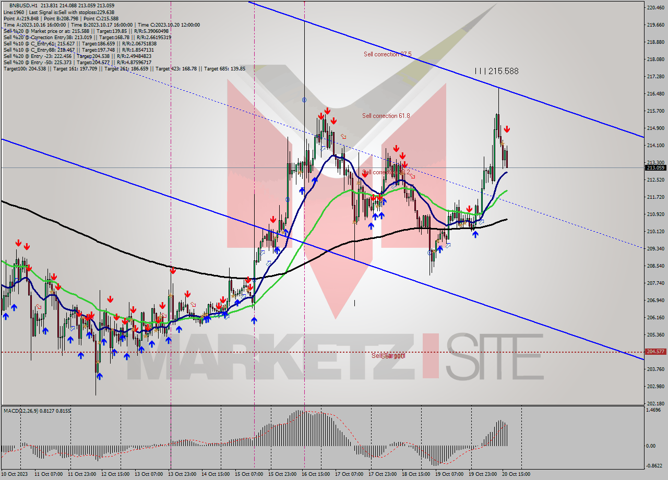Click the '17 Oct 23:00' time label

383,475
